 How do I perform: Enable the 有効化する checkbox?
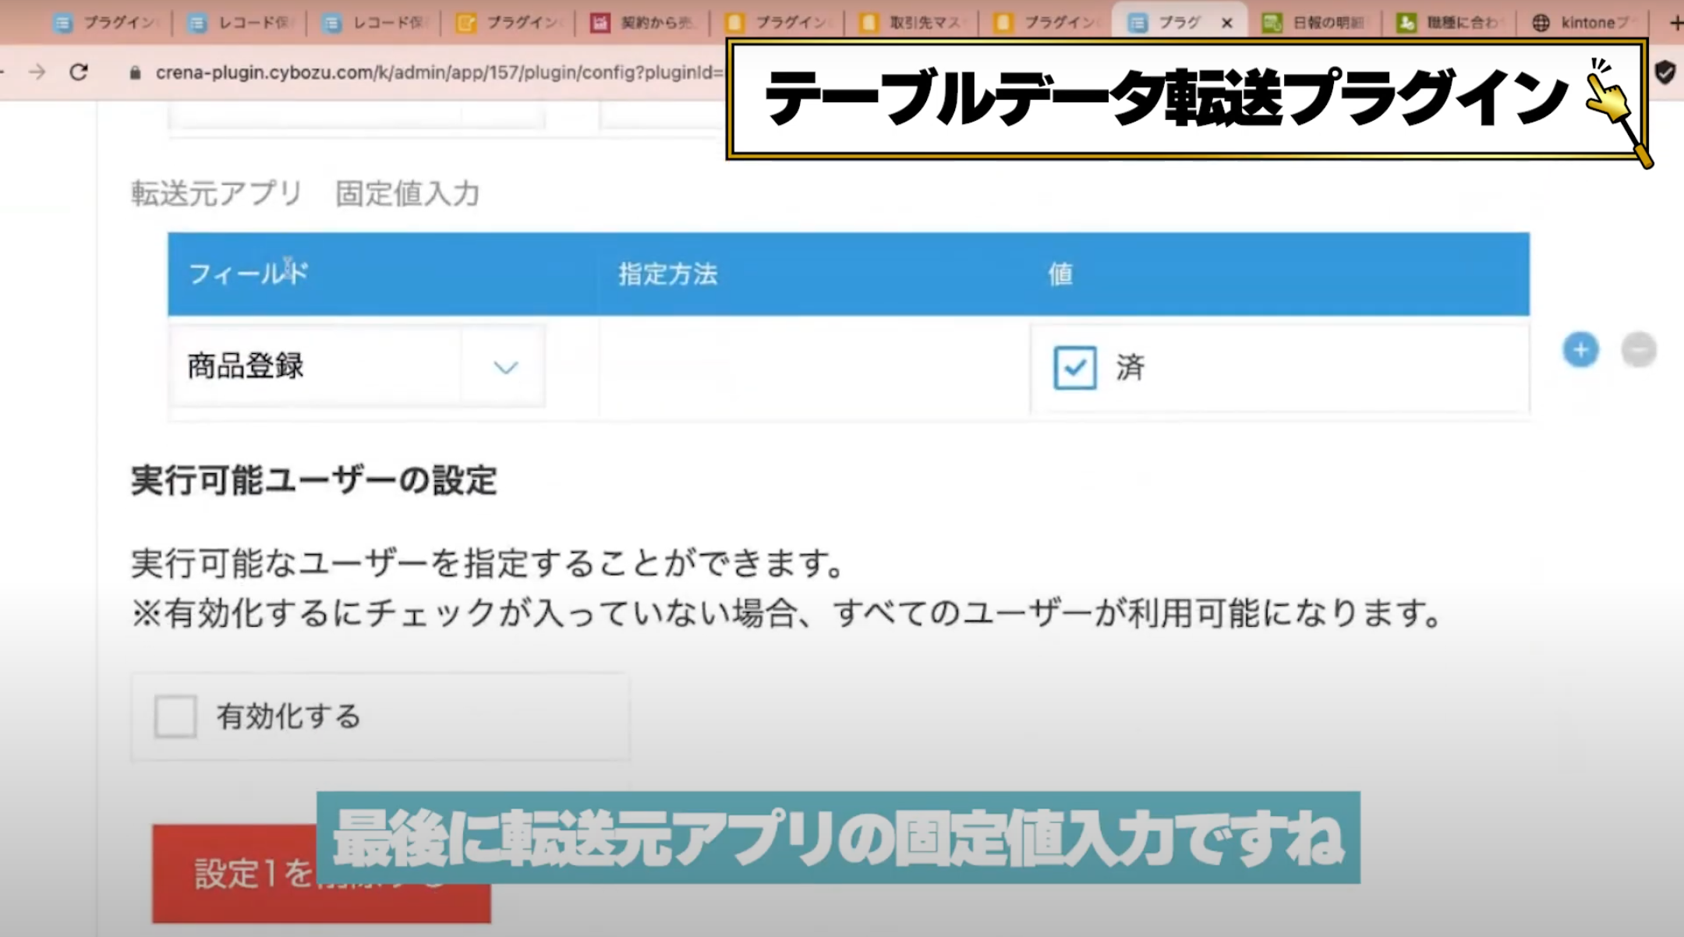point(175,716)
